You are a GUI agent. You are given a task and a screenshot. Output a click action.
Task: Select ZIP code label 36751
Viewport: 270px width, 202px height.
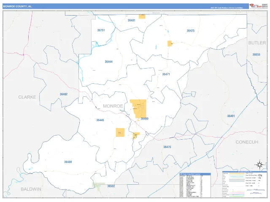[101, 30]
